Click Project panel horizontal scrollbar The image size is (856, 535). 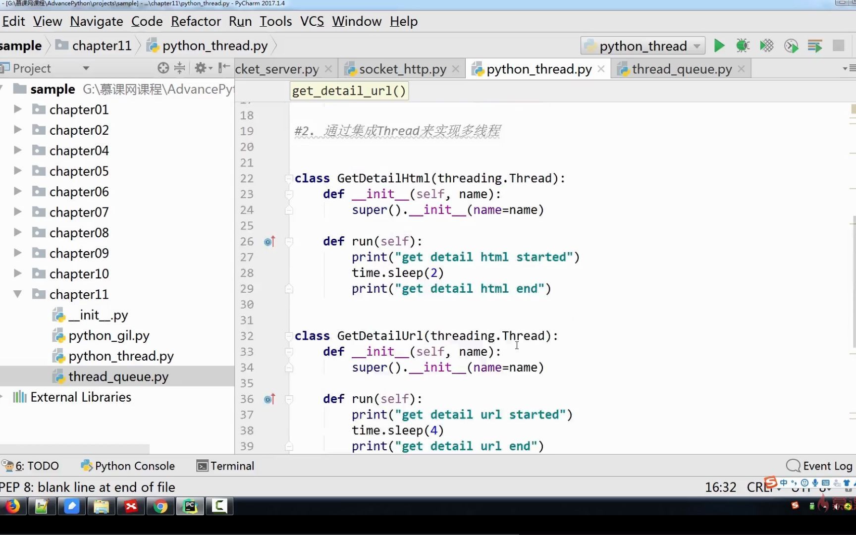tap(74, 448)
